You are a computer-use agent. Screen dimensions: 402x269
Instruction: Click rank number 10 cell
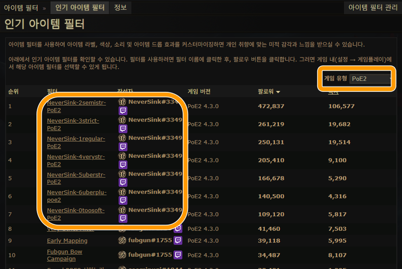[x=12, y=255]
